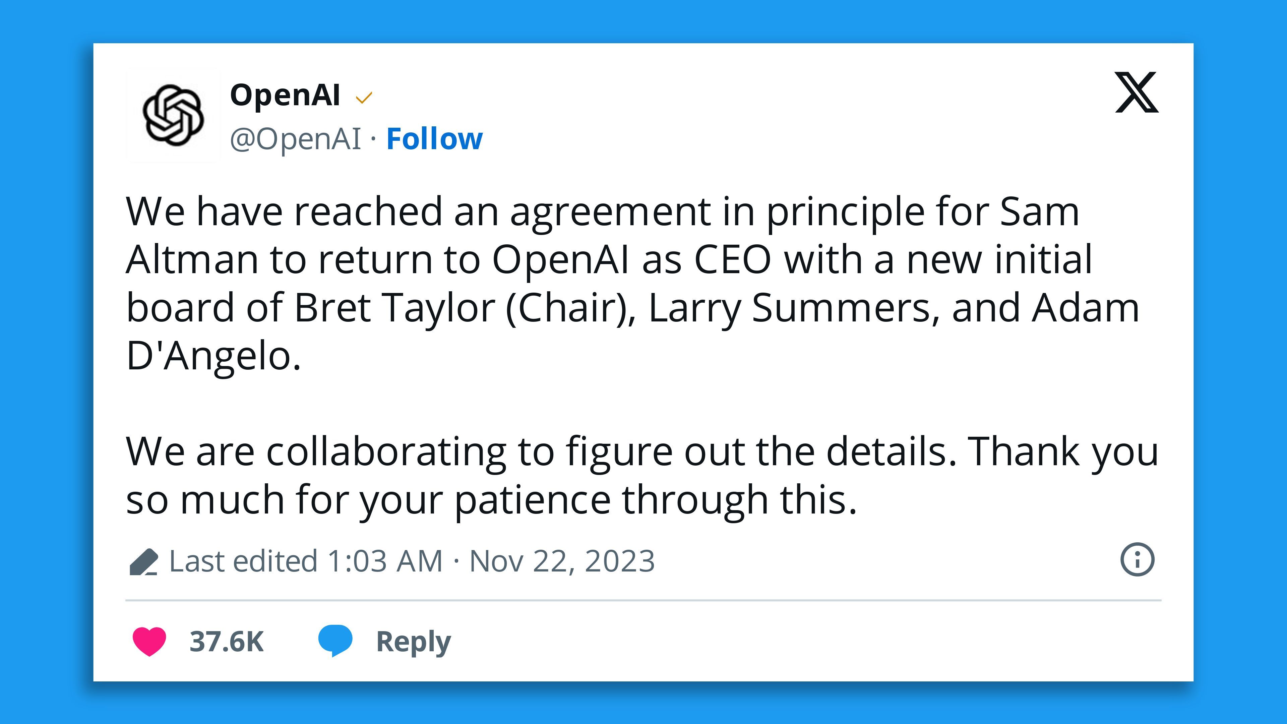Viewport: 1287px width, 724px height.
Task: Open the OpenAI display name
Action: [x=285, y=95]
